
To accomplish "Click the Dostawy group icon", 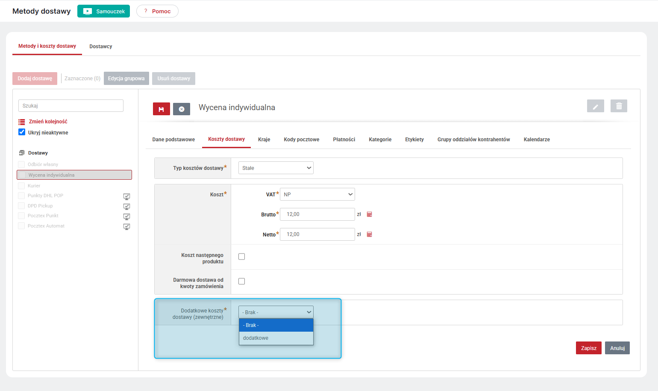I will [x=22, y=153].
